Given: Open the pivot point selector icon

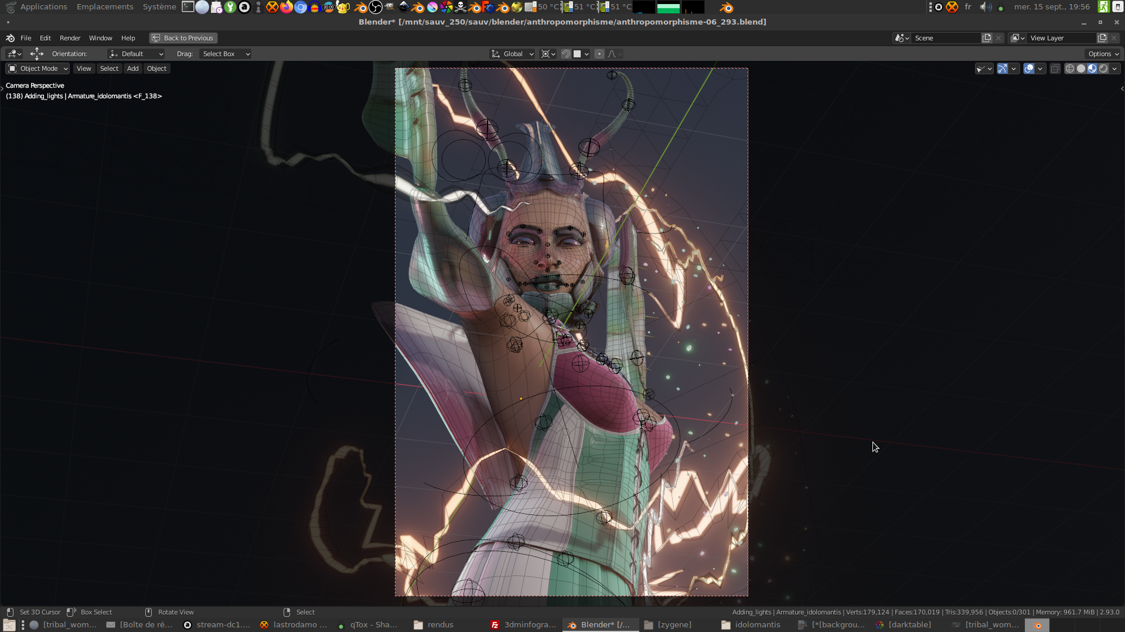Looking at the screenshot, I should point(548,54).
